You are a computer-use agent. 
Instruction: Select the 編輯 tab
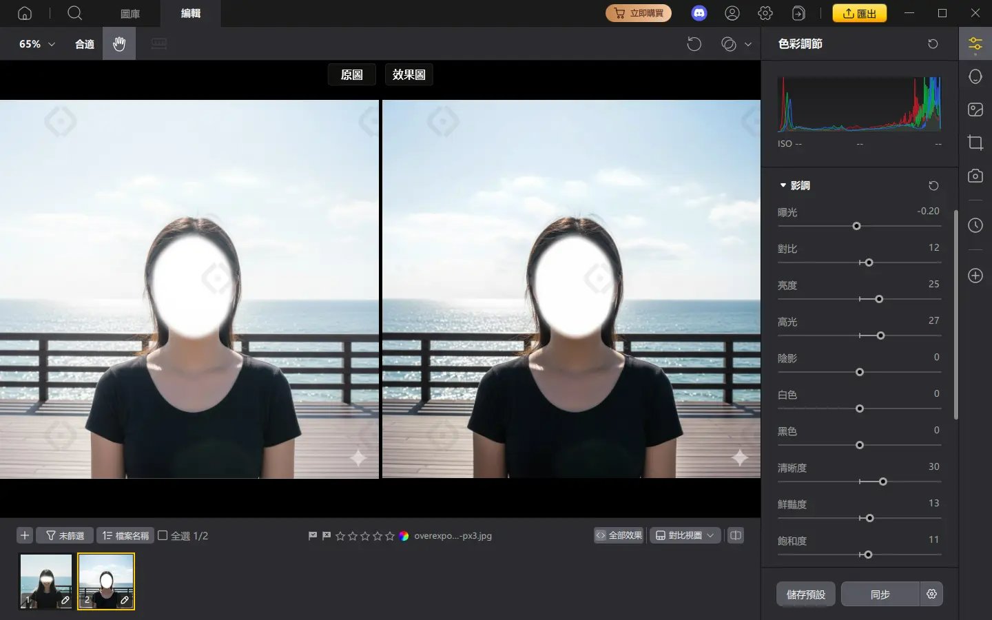pyautogui.click(x=190, y=13)
